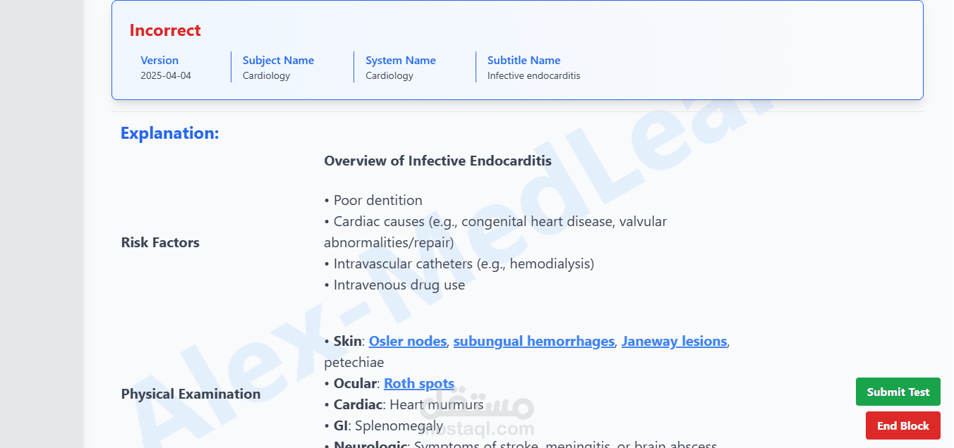Image resolution: width=954 pixels, height=448 pixels.
Task: Select the Poor dentition bullet text
Action: point(373,200)
